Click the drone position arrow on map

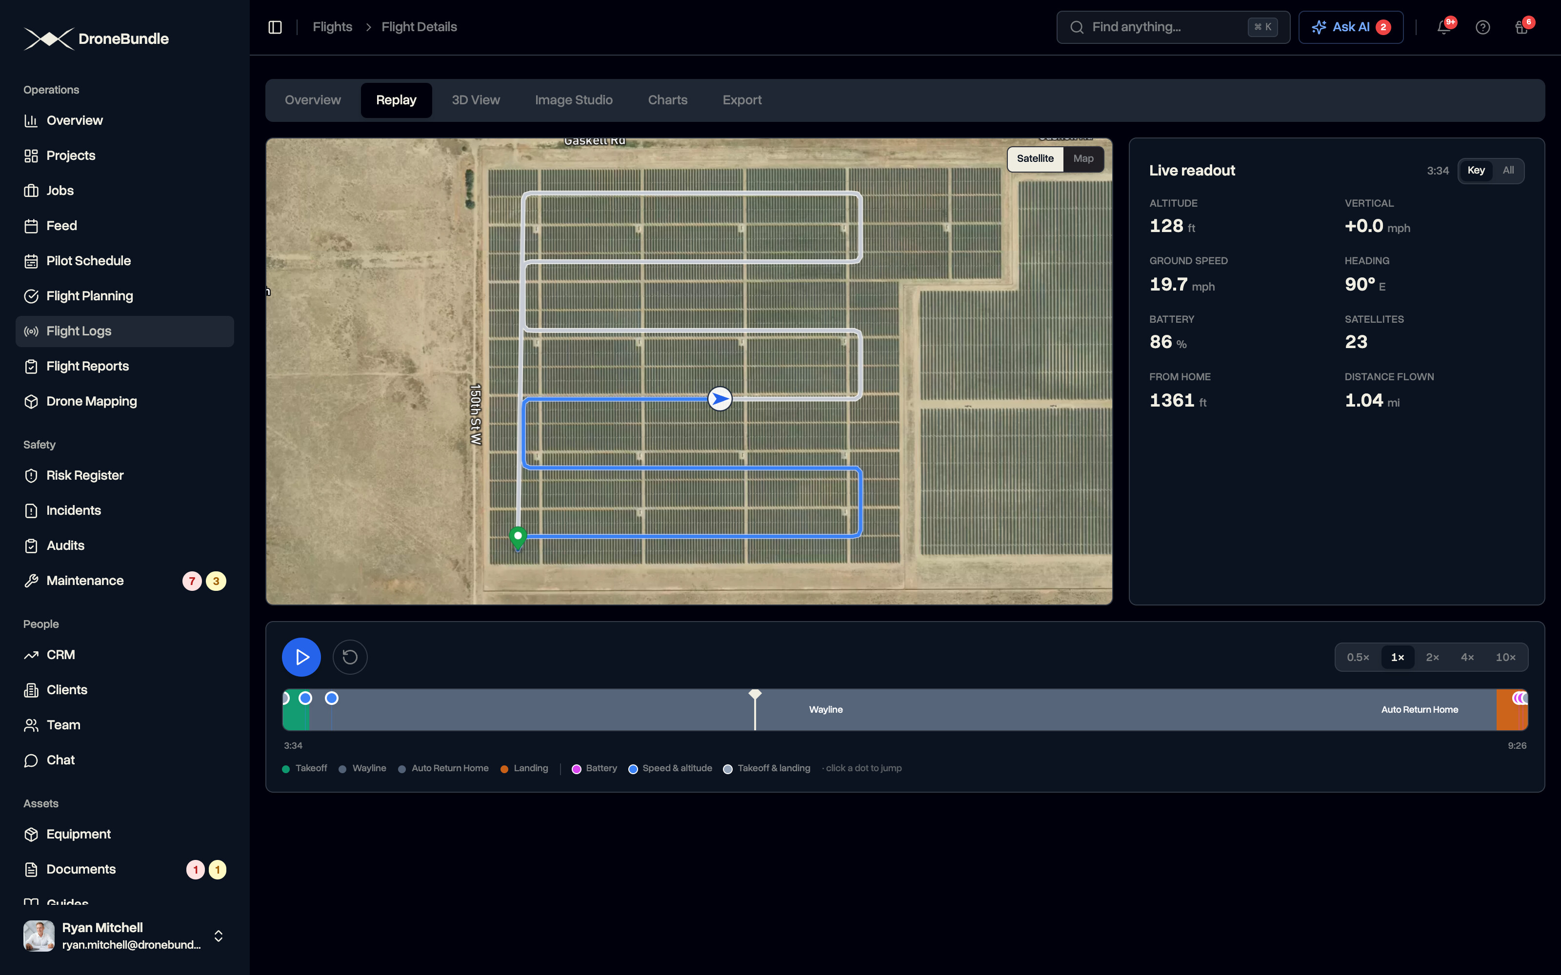click(x=720, y=399)
